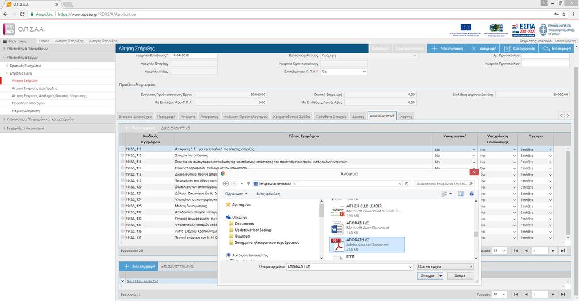This screenshot has width=579, height=301.
Task: Click the password key icon in the address bar
Action: [x=556, y=14]
